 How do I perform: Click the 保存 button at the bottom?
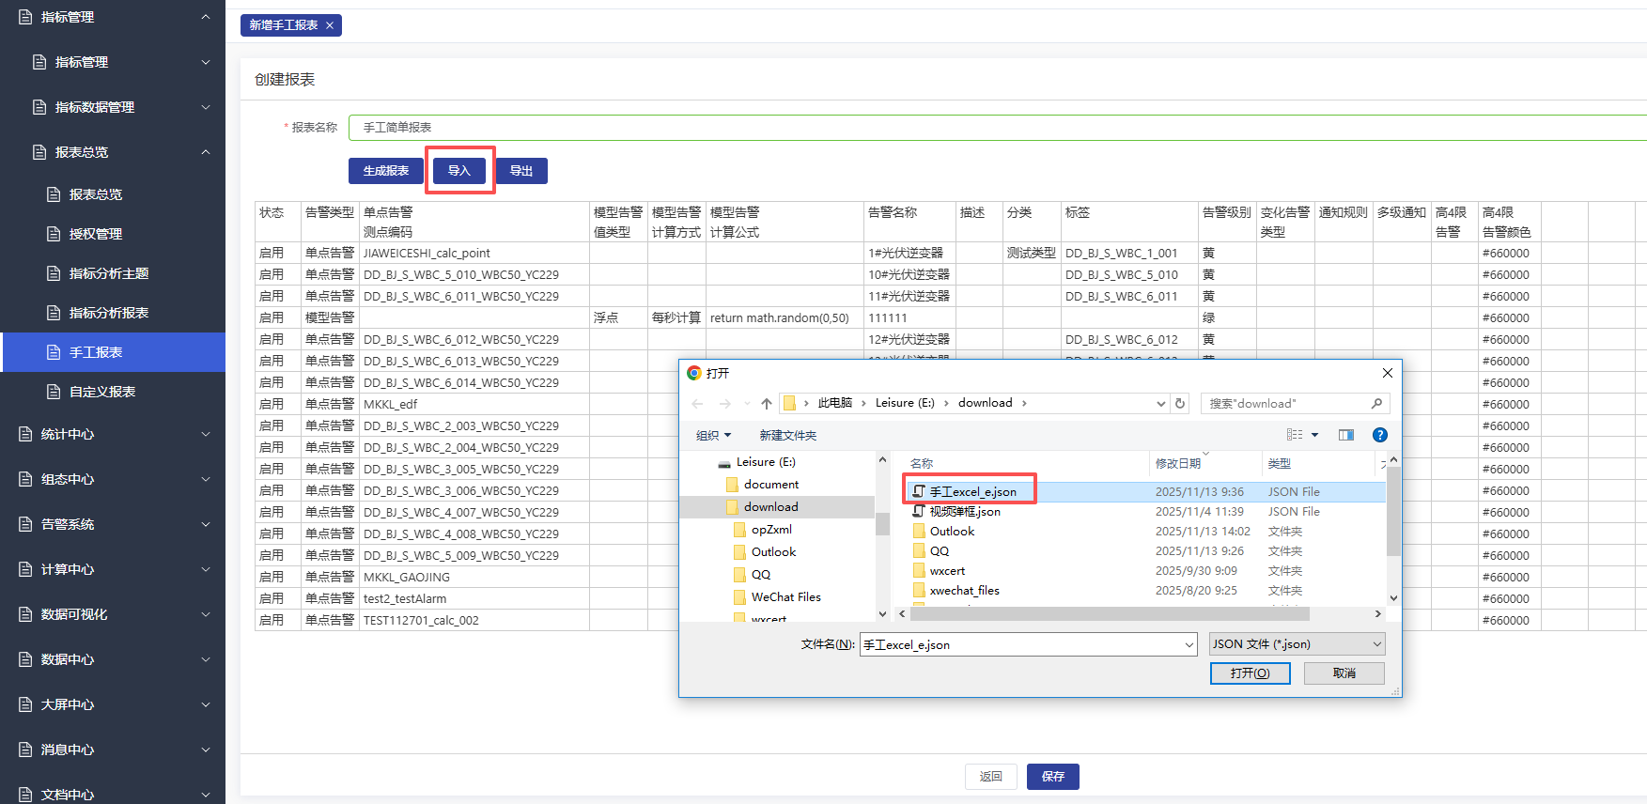click(x=1052, y=777)
